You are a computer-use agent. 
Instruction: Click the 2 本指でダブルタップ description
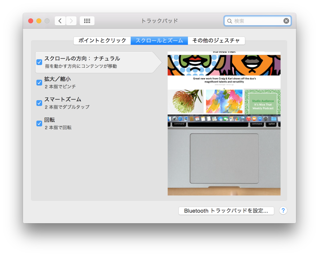tap(67, 107)
